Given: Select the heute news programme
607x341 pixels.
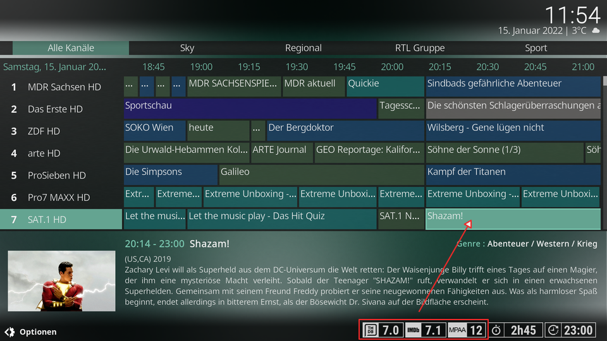Looking at the screenshot, I should click(x=218, y=131).
